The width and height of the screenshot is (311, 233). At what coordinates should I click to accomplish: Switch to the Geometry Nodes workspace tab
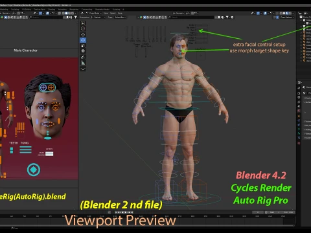tap(102, 10)
